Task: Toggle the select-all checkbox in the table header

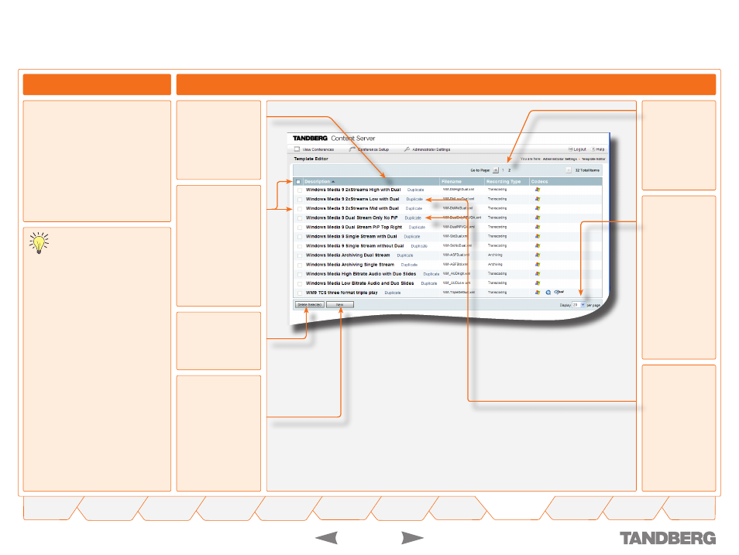Action: [x=298, y=182]
